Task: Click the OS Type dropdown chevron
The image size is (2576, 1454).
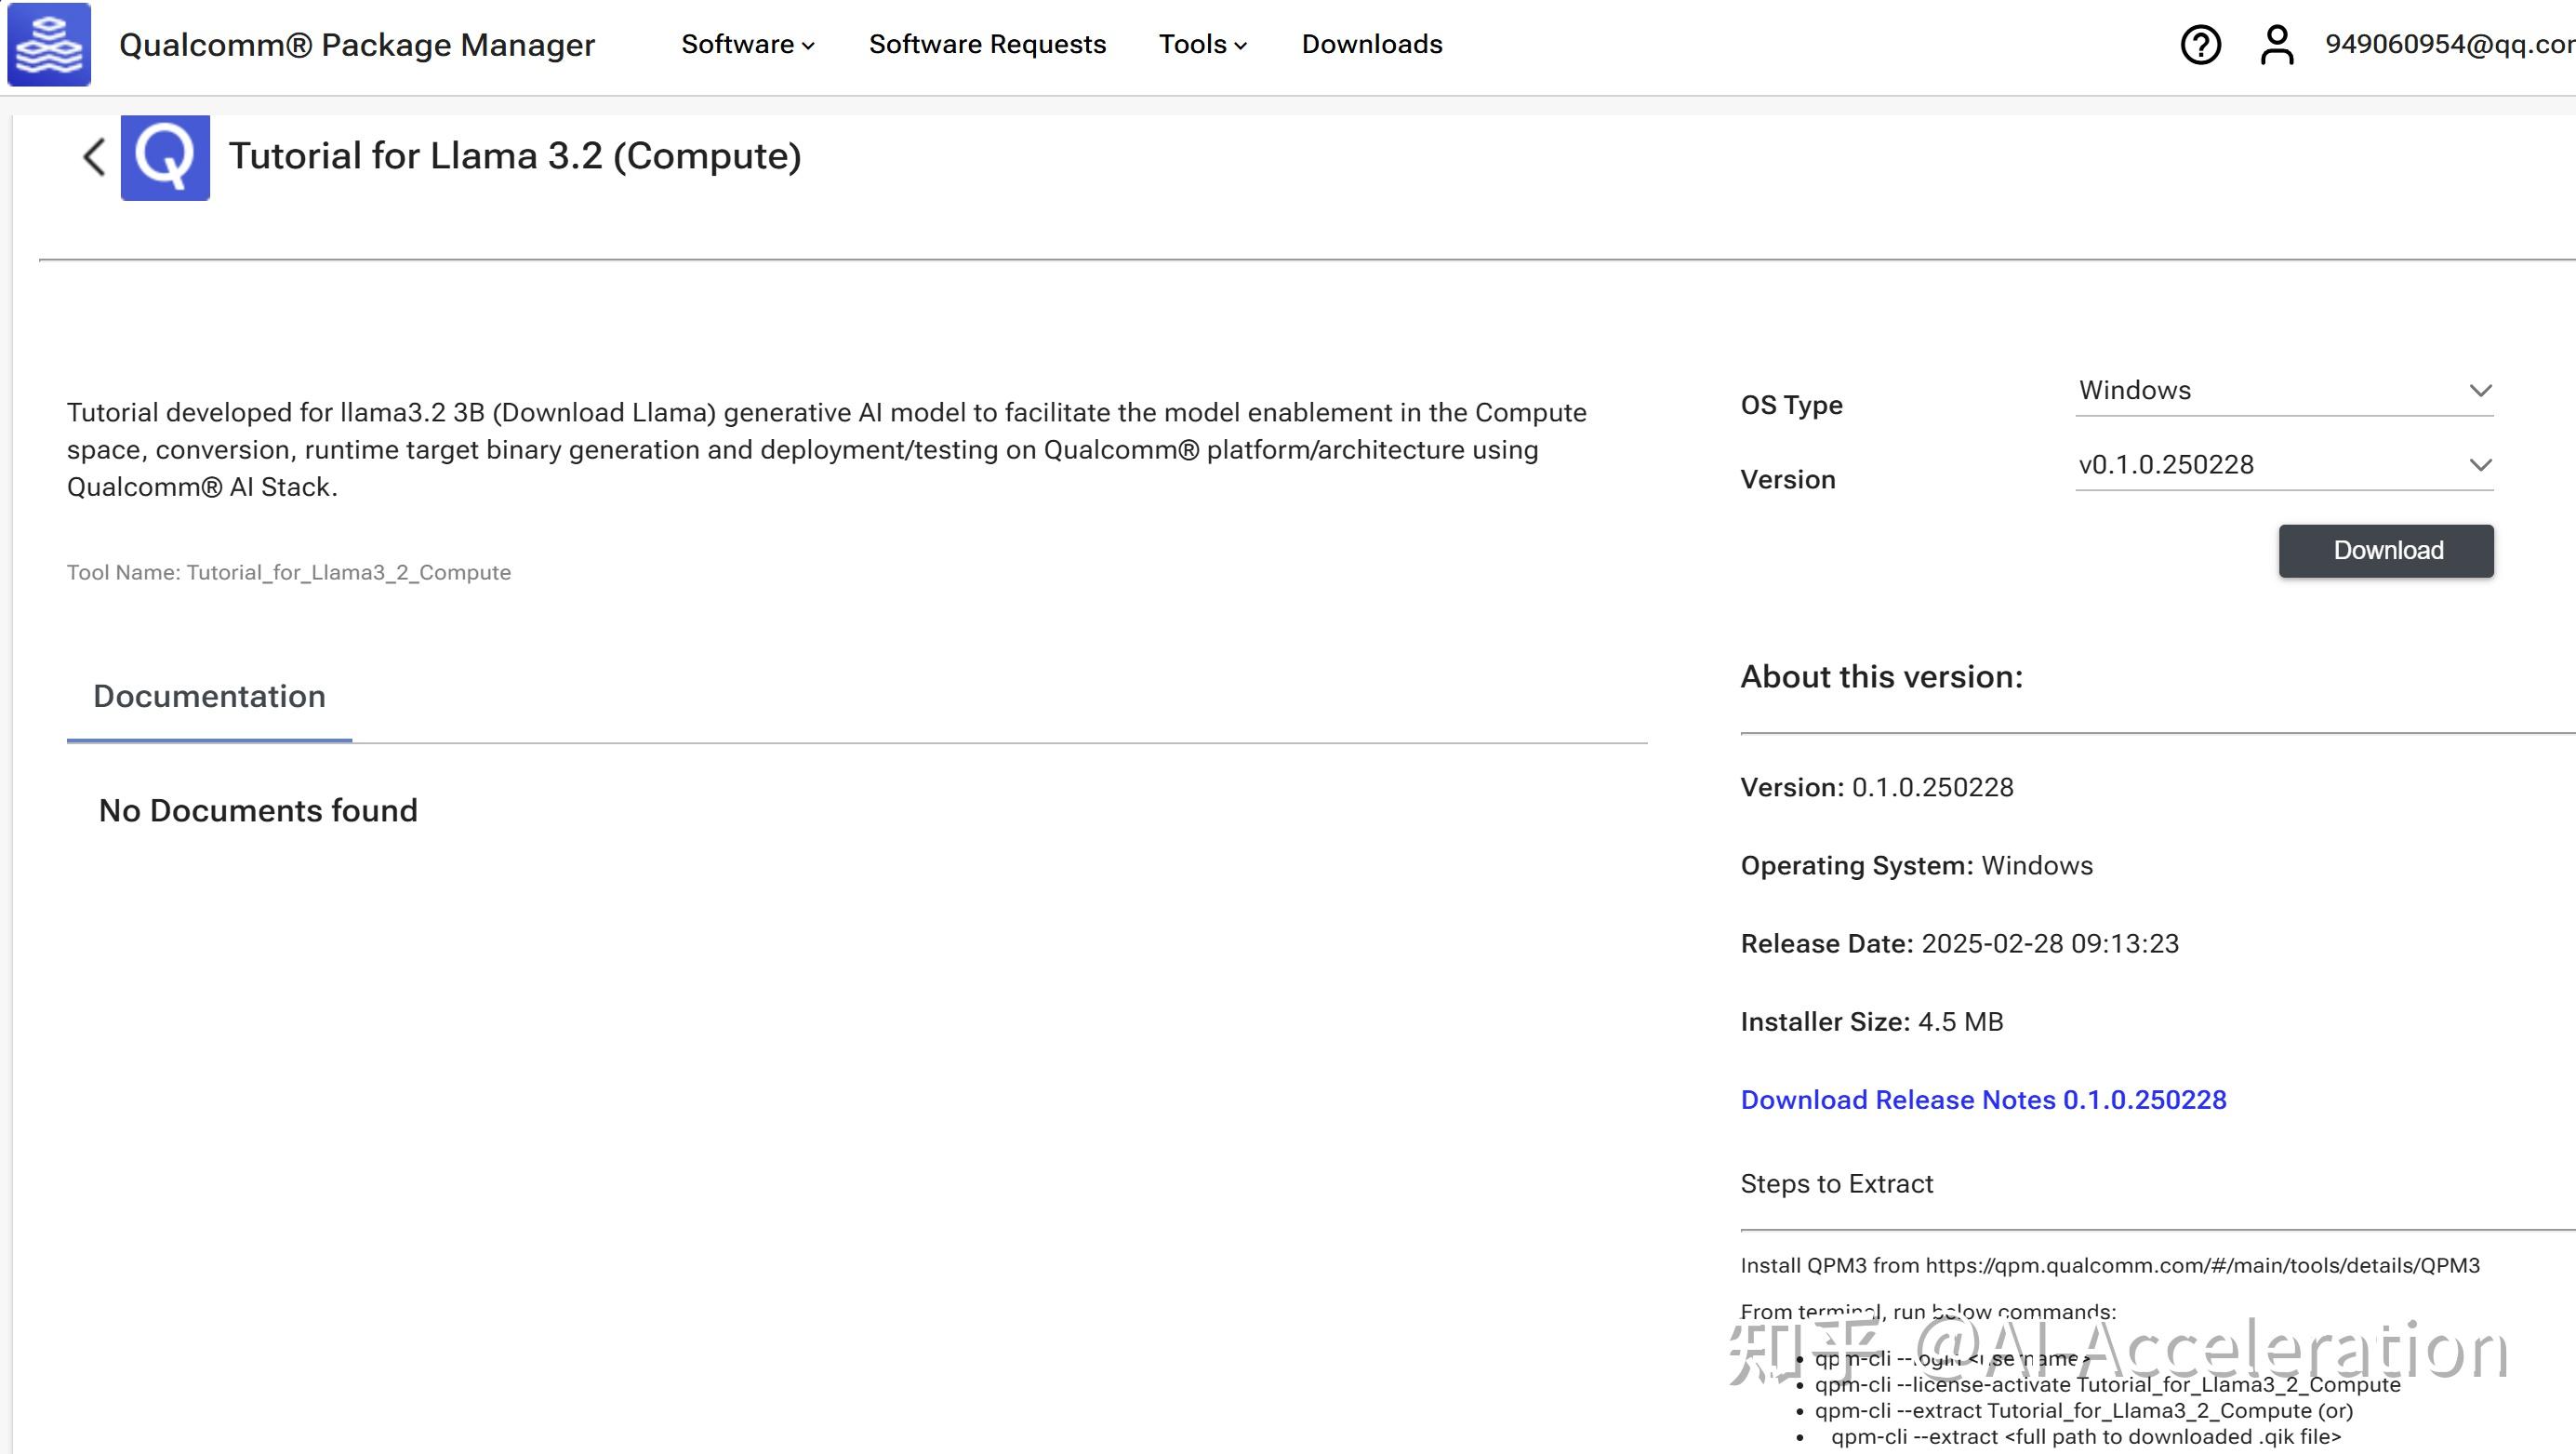Action: click(2480, 391)
